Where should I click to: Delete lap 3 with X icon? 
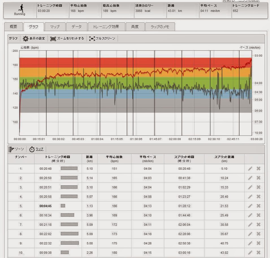coord(258,187)
